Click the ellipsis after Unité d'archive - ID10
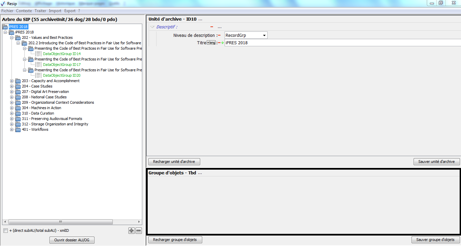The width and height of the screenshot is (461, 246). [x=200, y=19]
